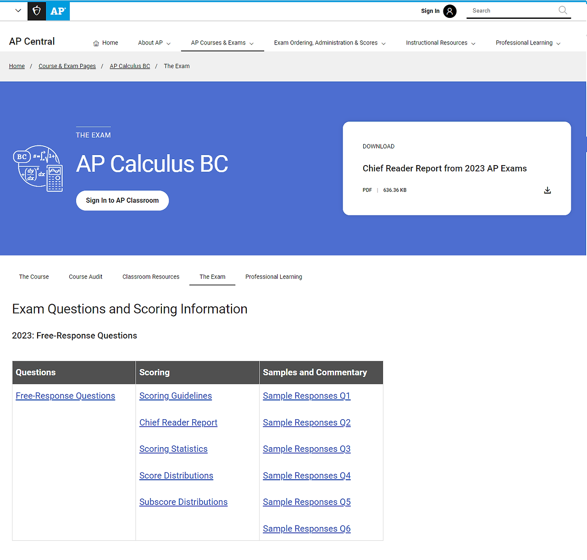This screenshot has width=587, height=560.
Task: Go to Home breadcrumb link
Action: pos(17,66)
